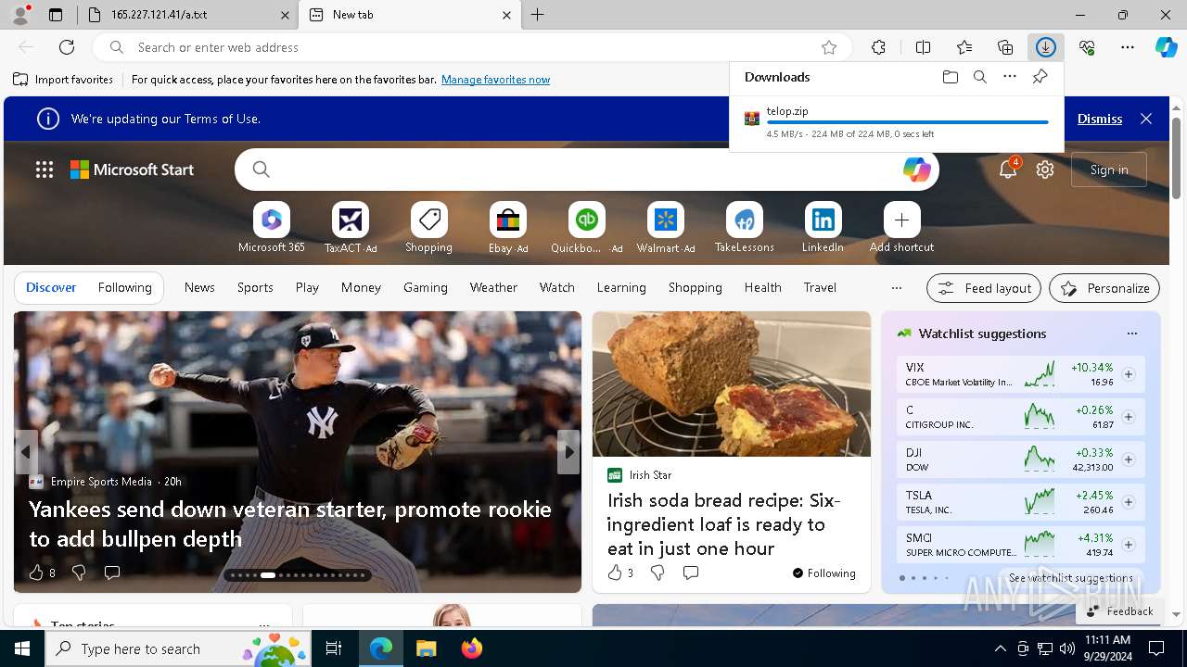Dislike the Irish soda bread article
The height and width of the screenshot is (667, 1187).
657,573
